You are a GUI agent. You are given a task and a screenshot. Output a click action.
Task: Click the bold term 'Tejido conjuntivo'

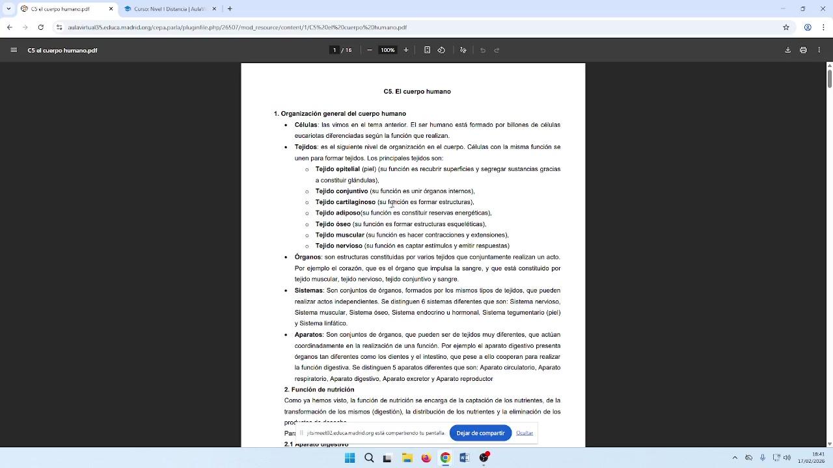pyautogui.click(x=342, y=191)
